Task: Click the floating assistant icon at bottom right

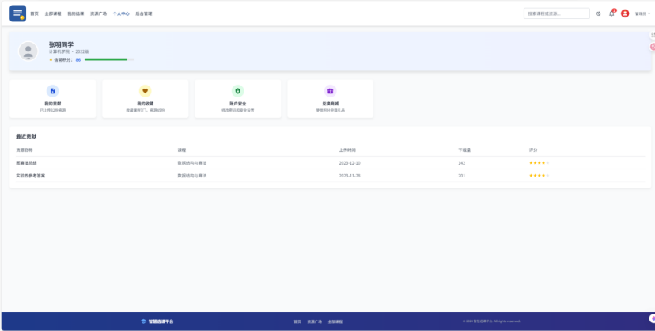Action: click(x=652, y=318)
